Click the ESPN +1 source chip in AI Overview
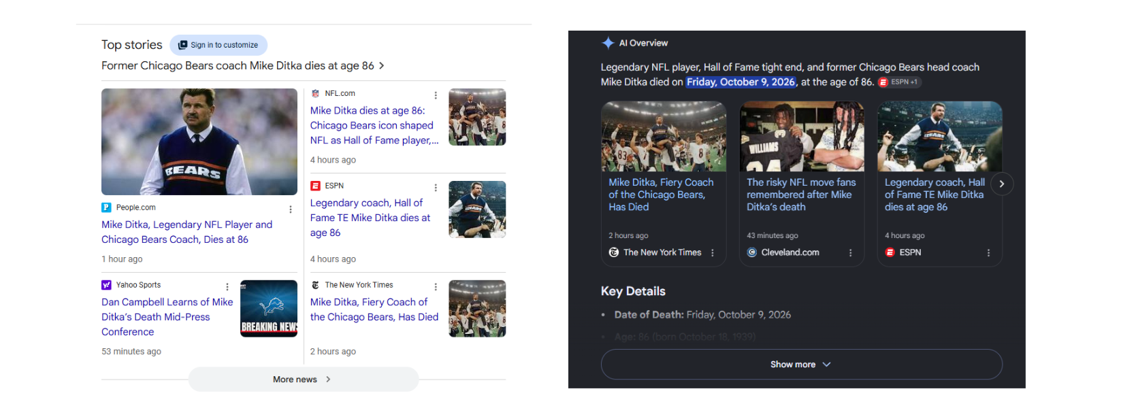 pyautogui.click(x=900, y=82)
